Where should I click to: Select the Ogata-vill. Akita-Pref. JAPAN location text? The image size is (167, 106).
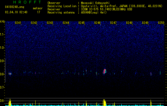[x=122, y=6]
